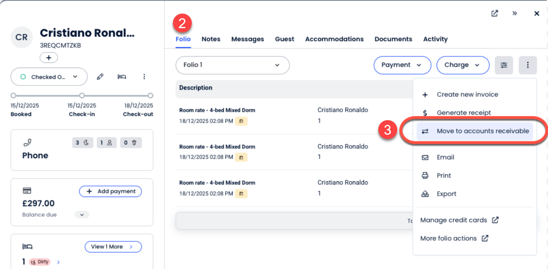The width and height of the screenshot is (548, 269).
Task: Expand the Folio 1 selector
Action: pos(232,65)
